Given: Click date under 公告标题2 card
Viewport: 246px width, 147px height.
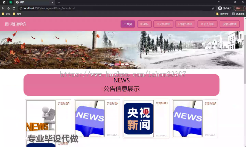Looking at the screenshot, I should [x=210, y=135].
